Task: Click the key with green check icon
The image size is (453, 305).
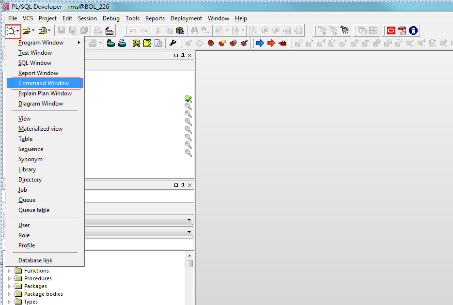Action: click(188, 99)
